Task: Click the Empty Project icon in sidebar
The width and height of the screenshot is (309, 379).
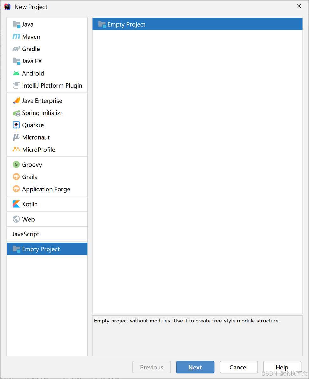Action: pos(16,249)
